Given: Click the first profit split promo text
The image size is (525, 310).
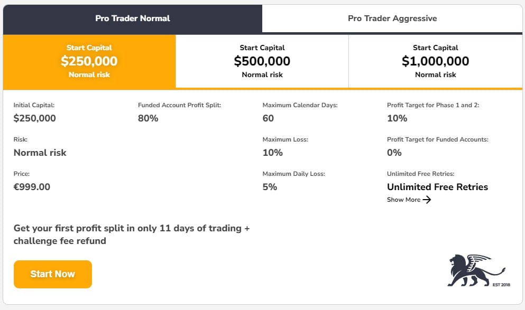Looking at the screenshot, I should [x=132, y=234].
